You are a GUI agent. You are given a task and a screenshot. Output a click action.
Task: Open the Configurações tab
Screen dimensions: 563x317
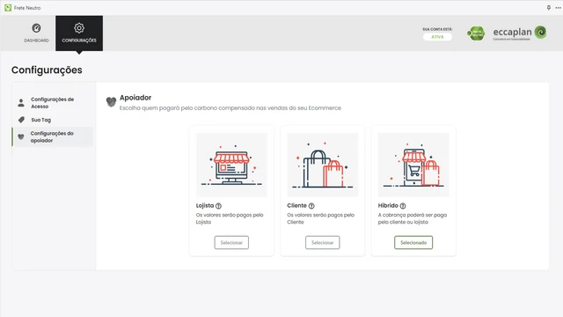tap(79, 33)
